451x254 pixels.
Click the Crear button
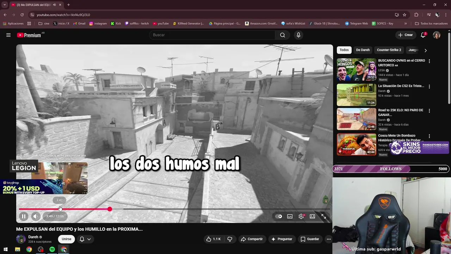pyautogui.click(x=405, y=35)
